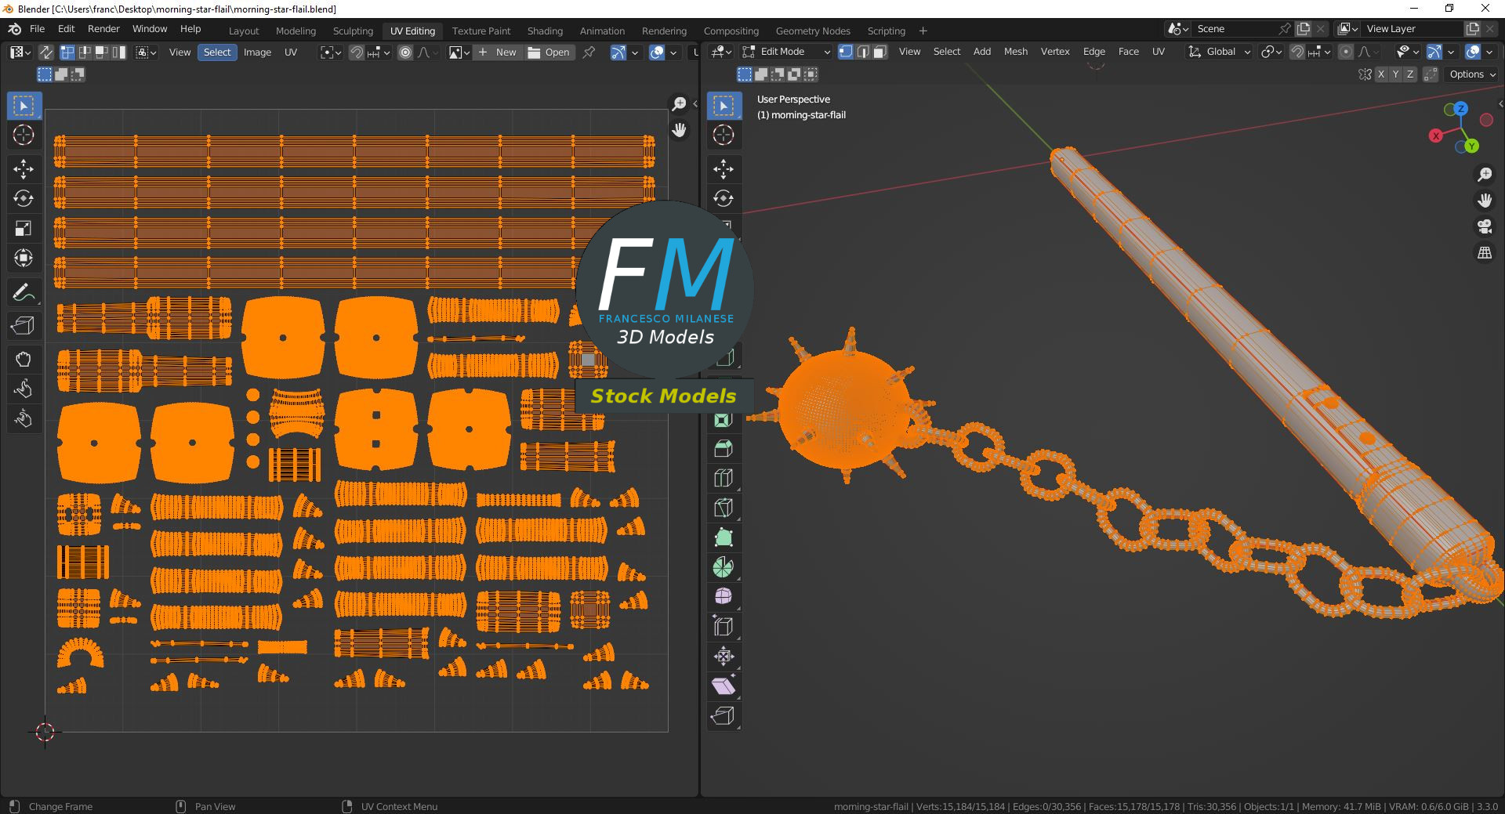Toggle UV sync selection button
This screenshot has width=1505, height=814.
click(46, 52)
